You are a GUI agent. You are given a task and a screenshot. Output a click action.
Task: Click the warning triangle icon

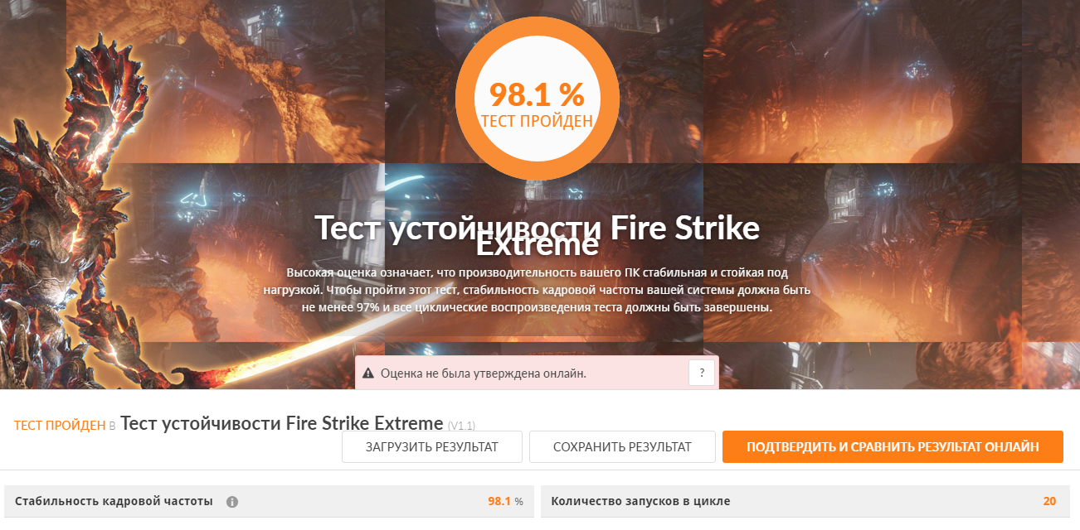click(369, 373)
